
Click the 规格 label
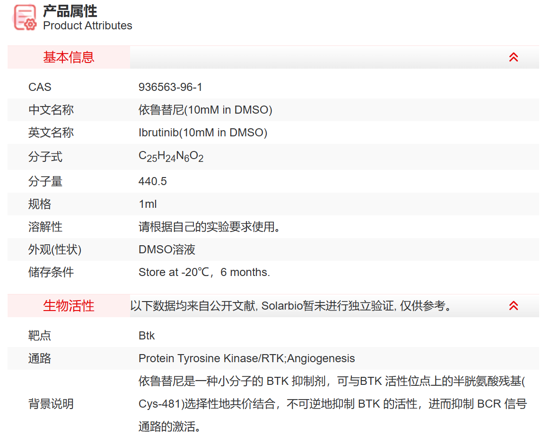40,204
